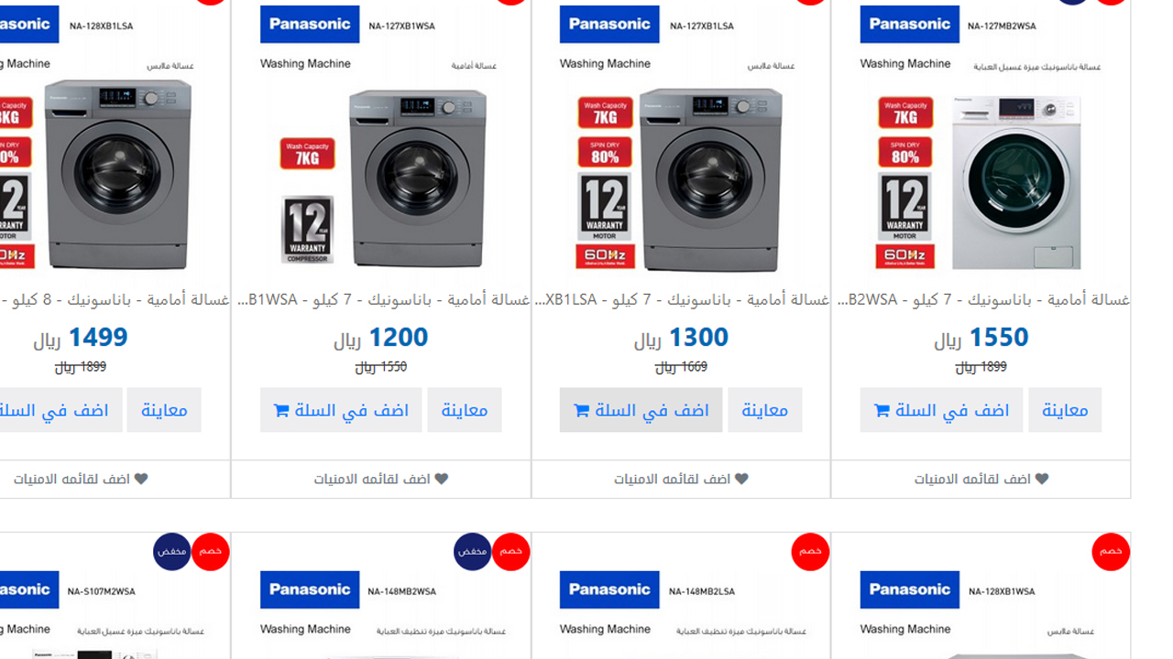Preview the 1200 riyal washer with معاينة

465,410
